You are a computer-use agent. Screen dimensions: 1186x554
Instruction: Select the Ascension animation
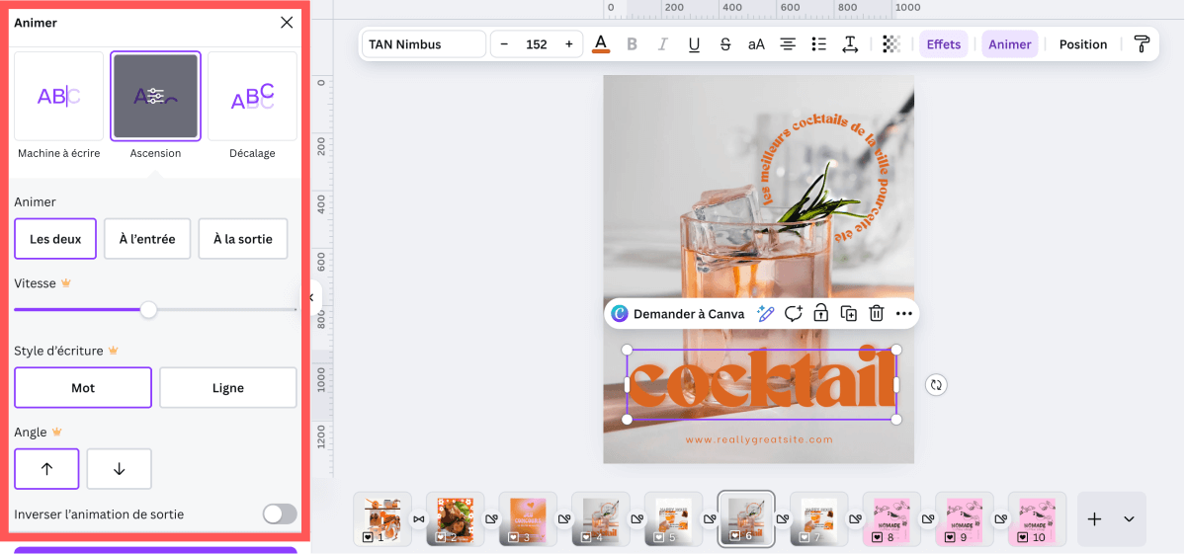[x=156, y=97]
